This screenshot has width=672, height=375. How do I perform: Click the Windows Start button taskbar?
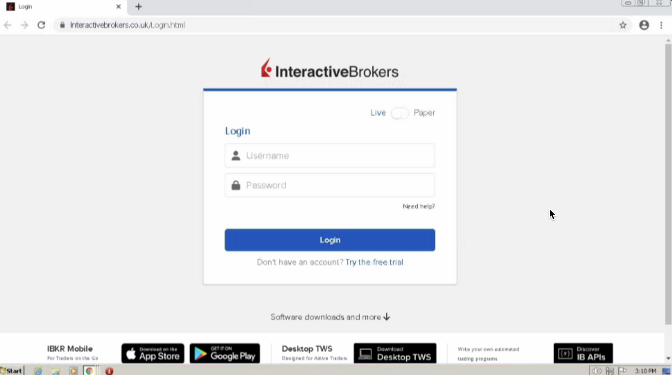coord(12,371)
